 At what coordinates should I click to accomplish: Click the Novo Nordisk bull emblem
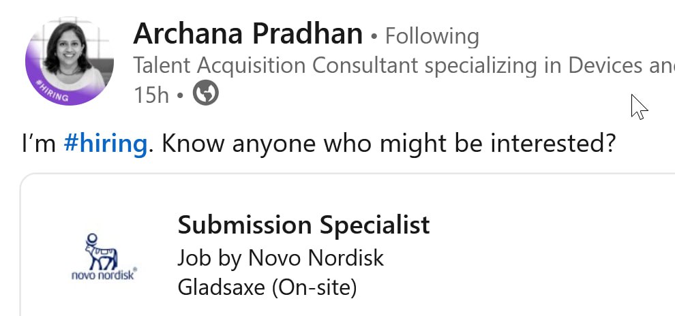pyautogui.click(x=102, y=251)
